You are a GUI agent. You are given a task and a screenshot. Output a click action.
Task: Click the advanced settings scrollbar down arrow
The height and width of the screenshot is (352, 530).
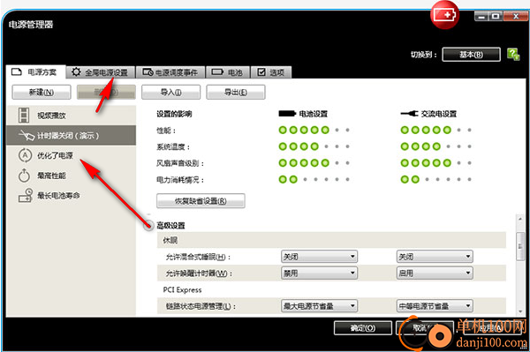click(x=520, y=311)
